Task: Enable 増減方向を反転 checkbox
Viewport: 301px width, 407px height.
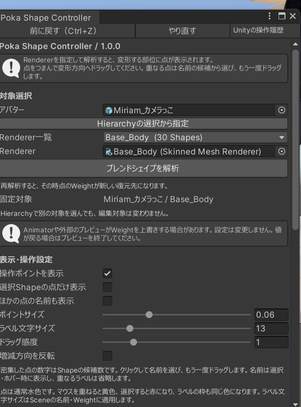Action: coord(107,356)
